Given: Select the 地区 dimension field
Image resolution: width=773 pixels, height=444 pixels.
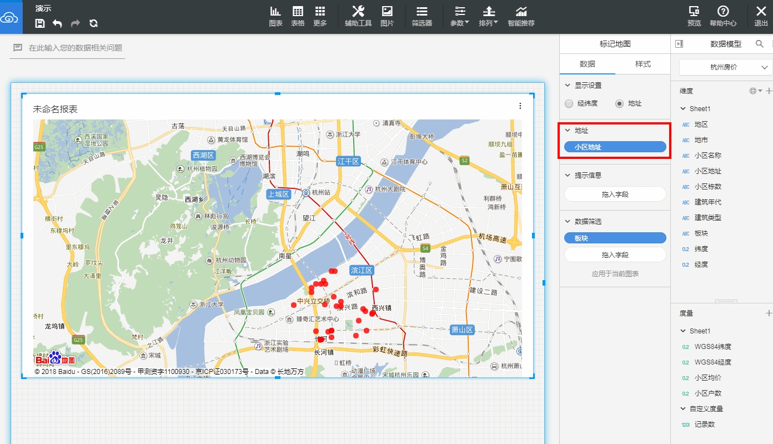Looking at the screenshot, I should 701,124.
